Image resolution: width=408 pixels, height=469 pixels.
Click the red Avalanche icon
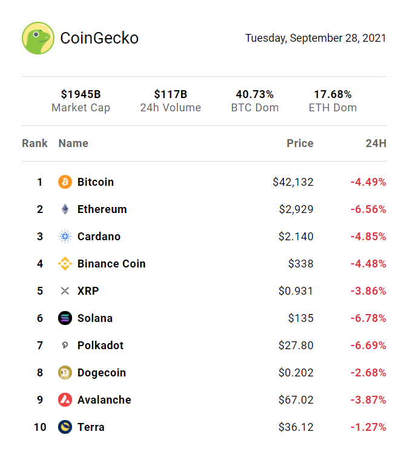[x=65, y=400]
